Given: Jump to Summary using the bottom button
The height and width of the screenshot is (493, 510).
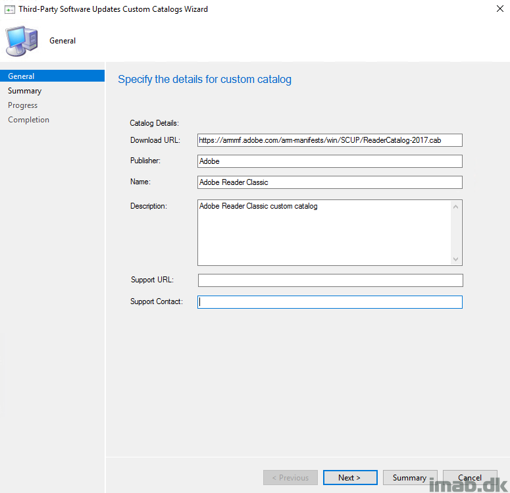Looking at the screenshot, I should pos(410,477).
